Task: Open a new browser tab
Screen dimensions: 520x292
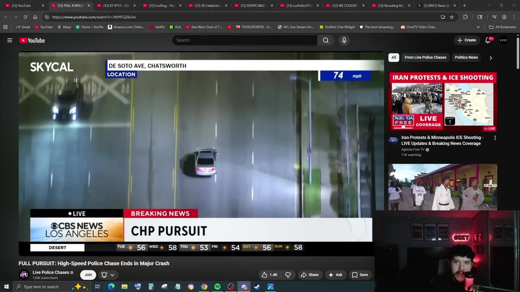Action: (464, 5)
